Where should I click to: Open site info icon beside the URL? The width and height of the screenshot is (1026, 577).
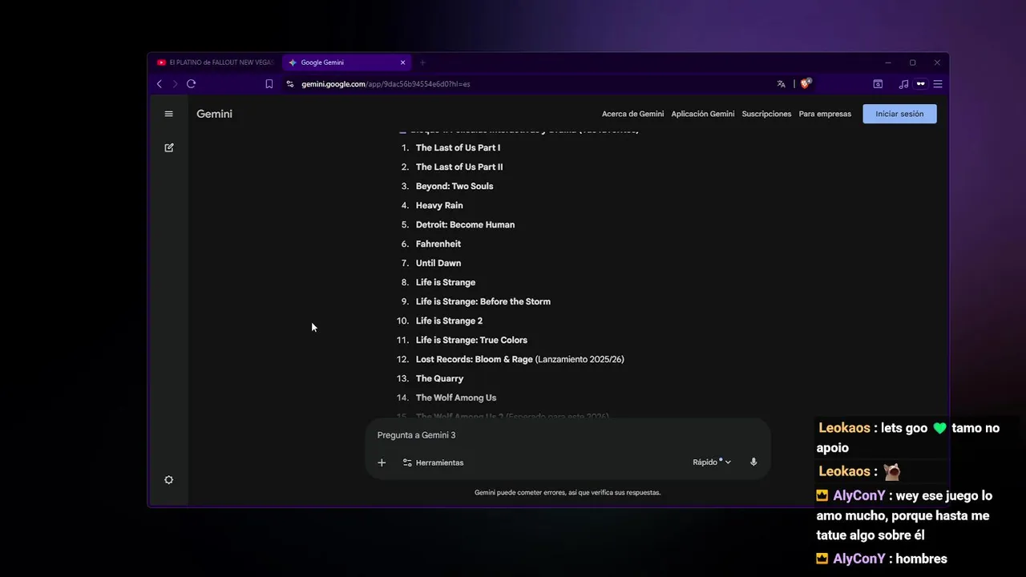tap(290, 83)
